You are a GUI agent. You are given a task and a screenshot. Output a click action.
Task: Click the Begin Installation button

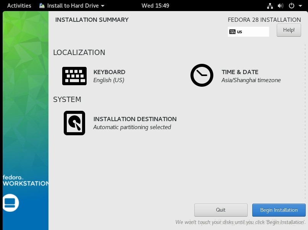tap(279, 210)
